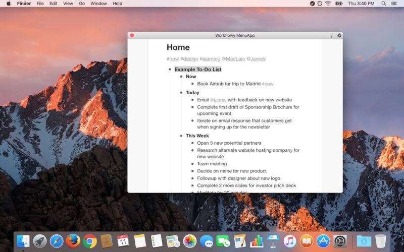Open App Store from the Dock
Viewport: 404px width, 252px height.
(x=323, y=241)
